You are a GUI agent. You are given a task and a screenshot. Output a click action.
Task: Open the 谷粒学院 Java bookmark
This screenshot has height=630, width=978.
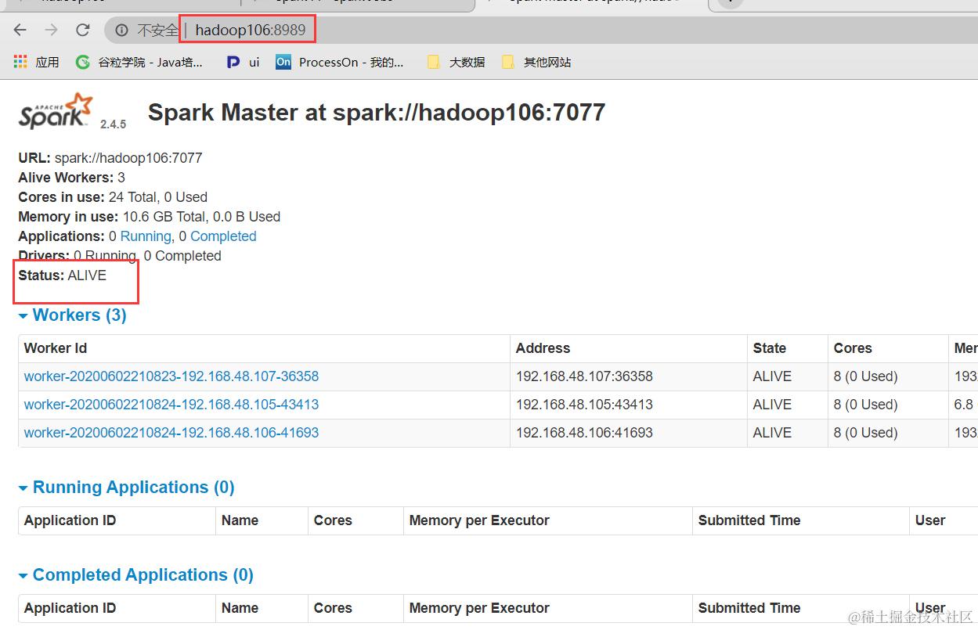point(139,62)
